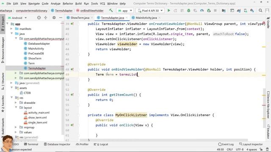
Task: Open project panel settings gear
Action: [54, 18]
